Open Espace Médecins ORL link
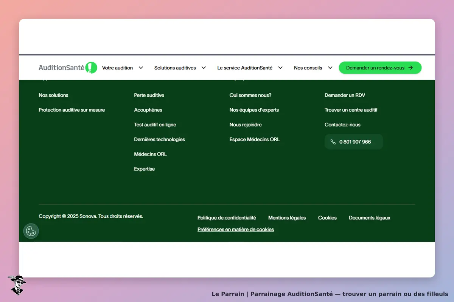Image resolution: width=454 pixels, height=302 pixels. pyautogui.click(x=255, y=139)
